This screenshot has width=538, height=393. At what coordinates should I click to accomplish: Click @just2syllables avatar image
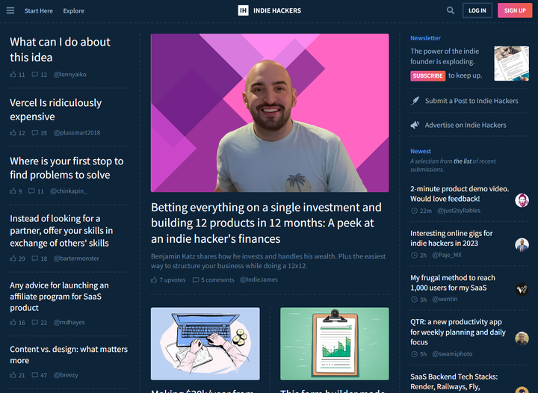point(522,200)
